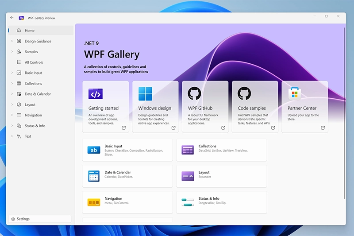Open the Partner Center card title
Screen dimensions: 354x236
[302, 108]
